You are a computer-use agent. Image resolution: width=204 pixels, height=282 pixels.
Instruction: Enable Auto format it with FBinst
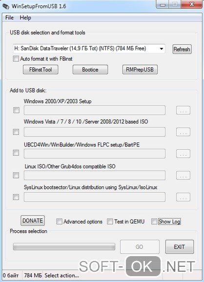coord(16,59)
